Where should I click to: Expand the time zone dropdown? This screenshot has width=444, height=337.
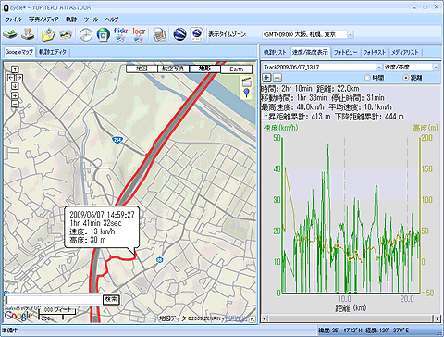pyautogui.click(x=351, y=34)
